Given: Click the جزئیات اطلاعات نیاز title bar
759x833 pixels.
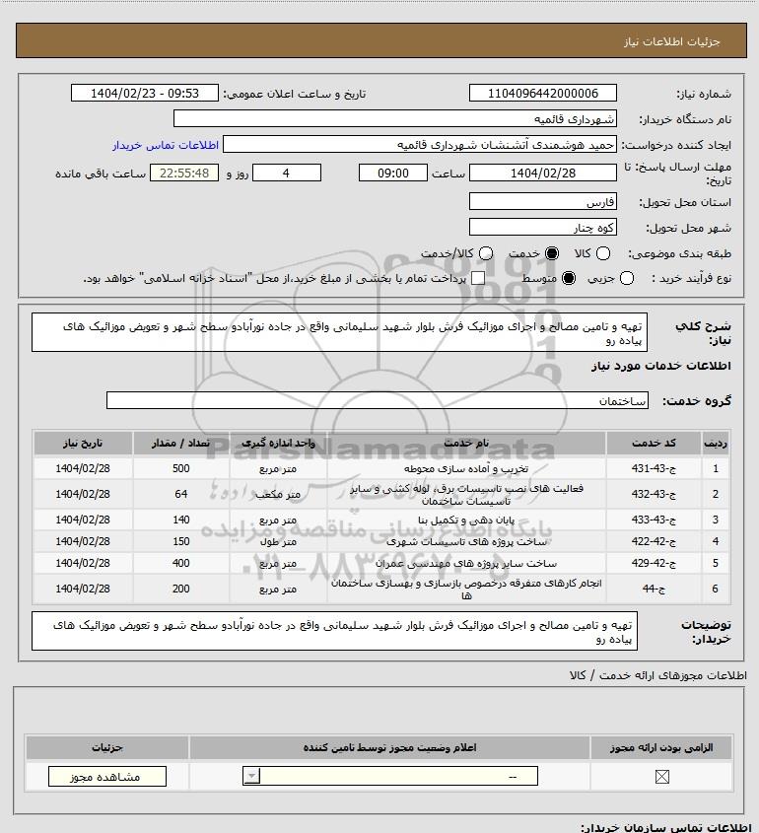Looking at the screenshot, I should pos(381,40).
